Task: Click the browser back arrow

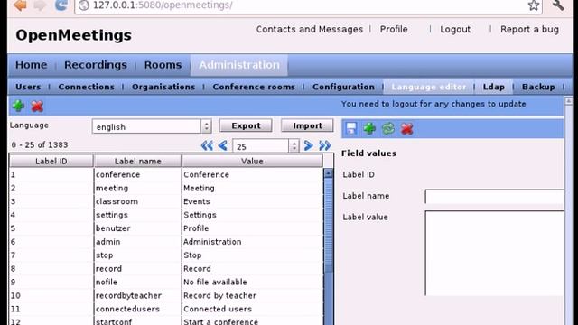Action: click(x=20, y=5)
